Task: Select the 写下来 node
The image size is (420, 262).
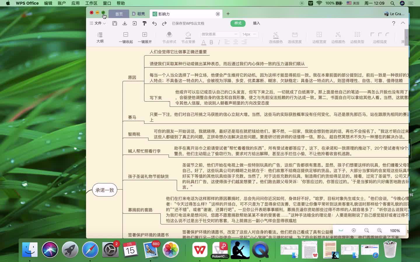Action: pos(156,98)
